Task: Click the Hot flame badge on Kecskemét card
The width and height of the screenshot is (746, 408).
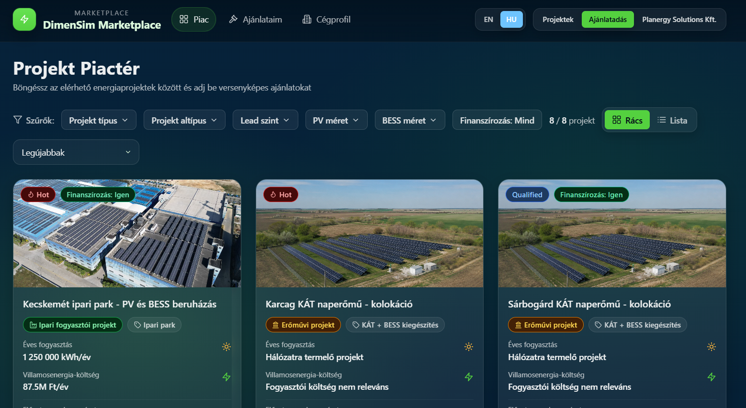Action: coord(38,194)
